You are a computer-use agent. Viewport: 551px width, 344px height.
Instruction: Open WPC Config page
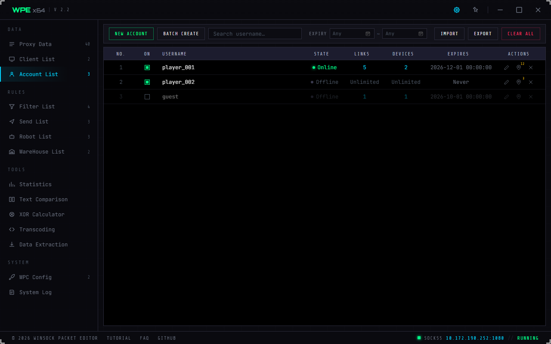tap(49, 277)
